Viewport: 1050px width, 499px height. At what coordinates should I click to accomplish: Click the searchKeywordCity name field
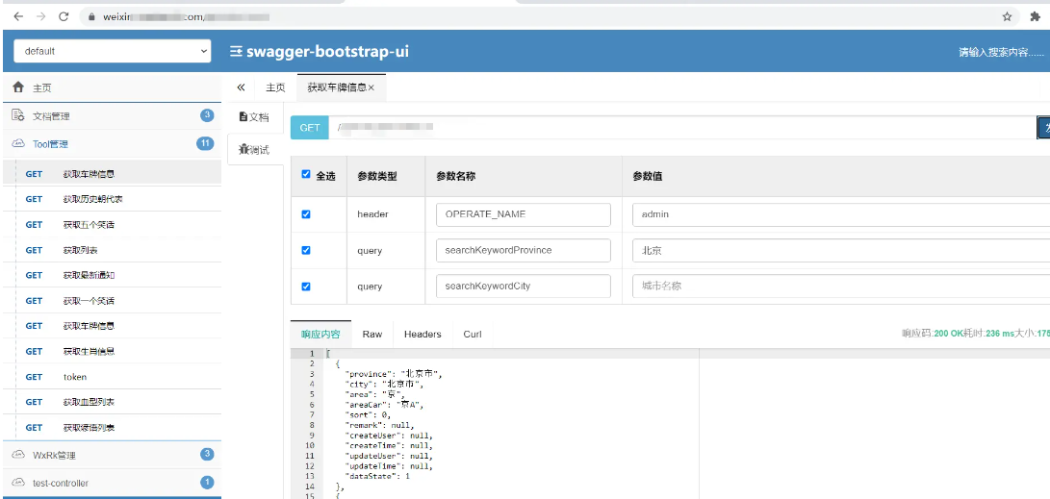pos(523,287)
